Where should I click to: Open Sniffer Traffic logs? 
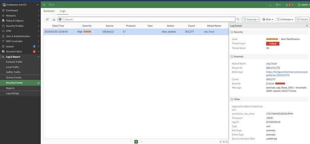tap(13, 72)
